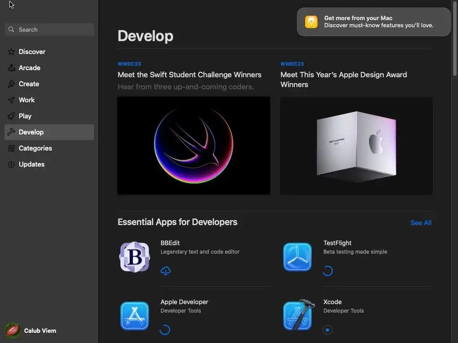Click the Create paintbrush icon

click(x=11, y=84)
